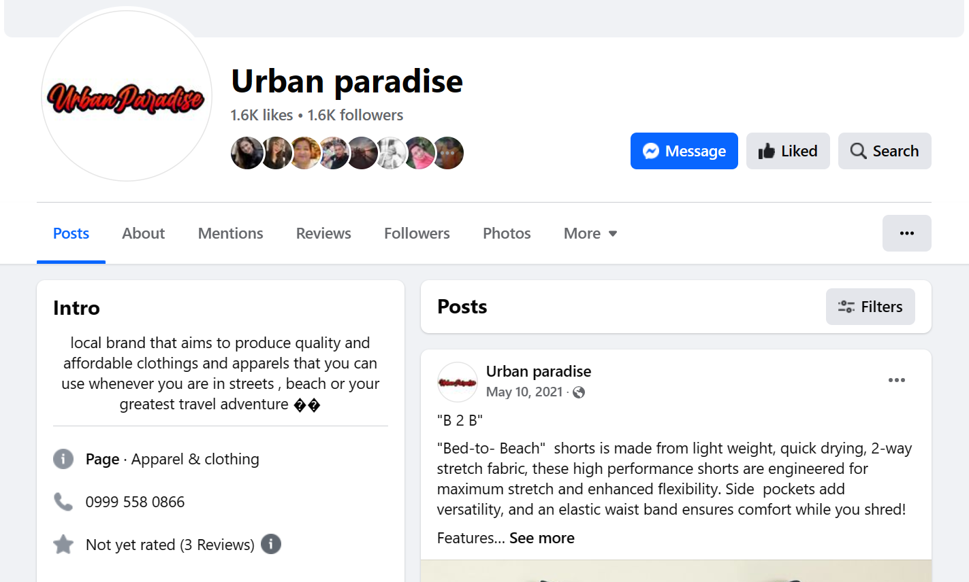The image size is (969, 582).
Task: Select the Mentions tab
Action: (x=230, y=233)
